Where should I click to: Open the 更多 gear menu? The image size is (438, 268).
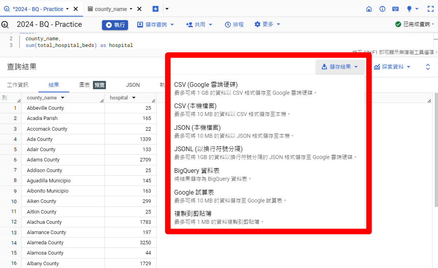(267, 24)
